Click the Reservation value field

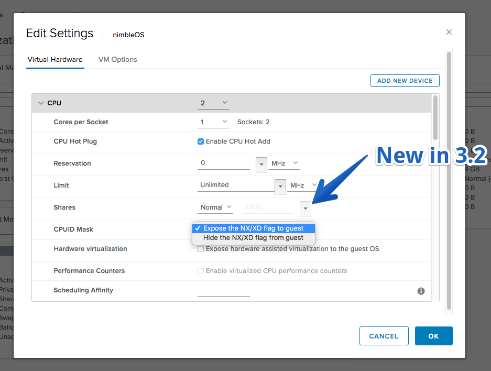pyautogui.click(x=224, y=163)
